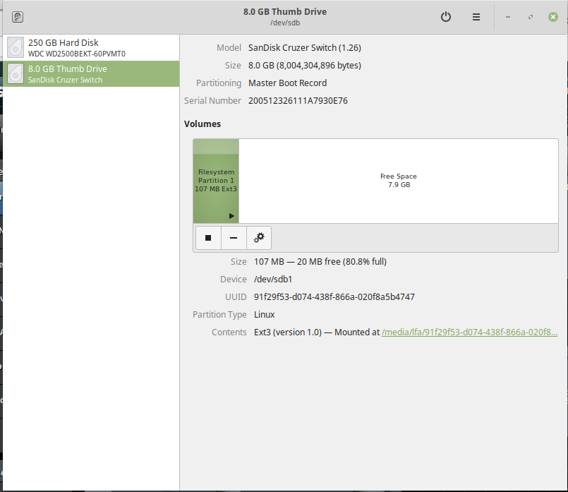Maximize the Disks window
The height and width of the screenshot is (492, 568).
530,17
